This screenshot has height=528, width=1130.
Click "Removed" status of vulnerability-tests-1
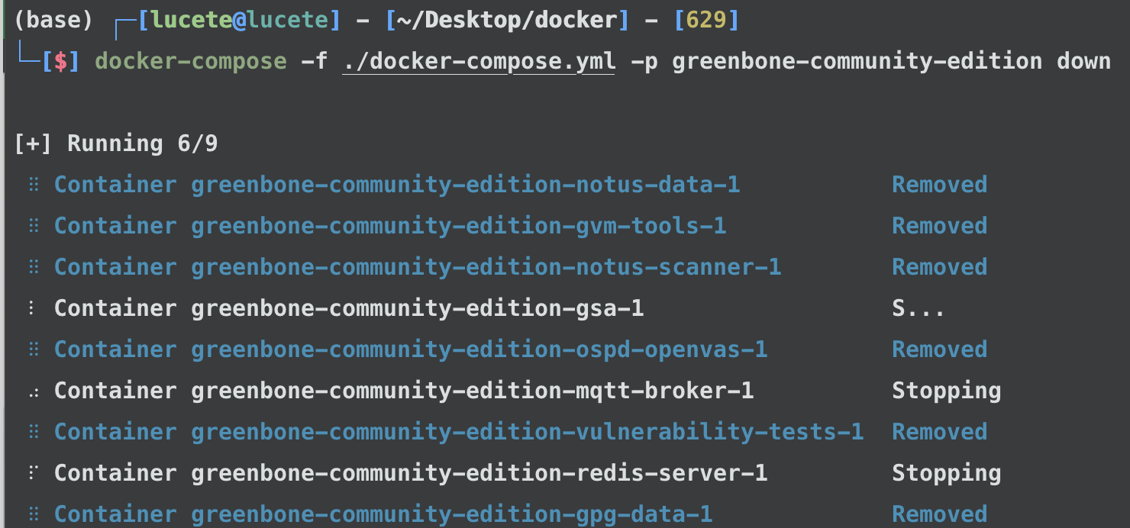939,432
